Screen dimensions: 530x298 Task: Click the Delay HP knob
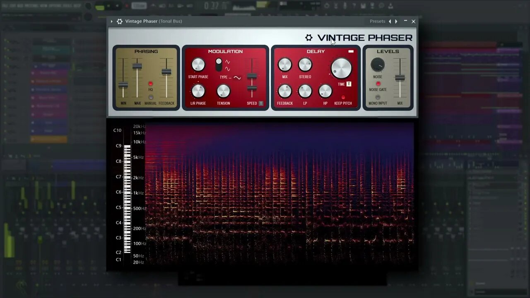325,91
